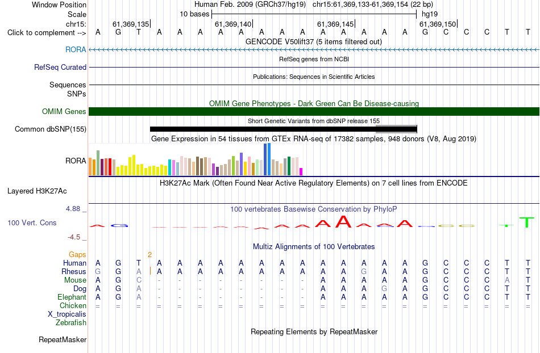Click the "Scale" track label
This screenshot has height=353, width=540.
tap(77, 14)
